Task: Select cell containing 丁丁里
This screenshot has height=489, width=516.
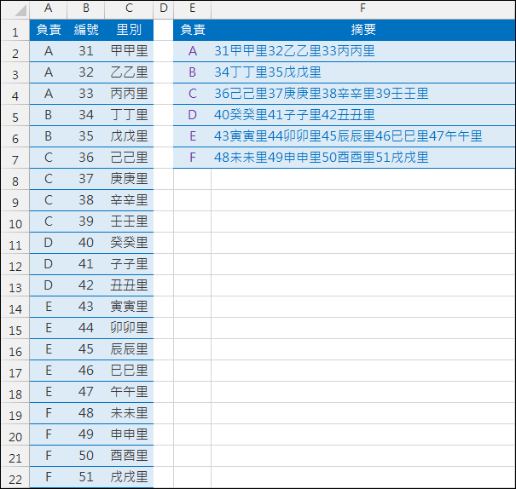Action: 129,115
